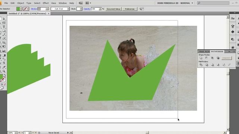Open the Appearance panel circle icon
The height and width of the screenshot is (134, 239).
pos(233,47)
